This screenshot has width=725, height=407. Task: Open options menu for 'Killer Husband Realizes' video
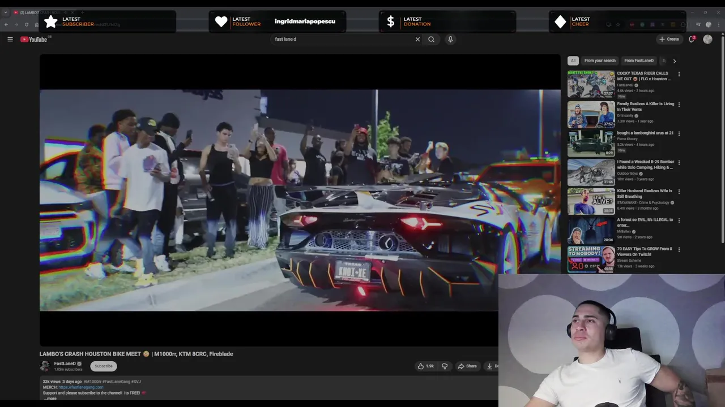[x=679, y=192]
